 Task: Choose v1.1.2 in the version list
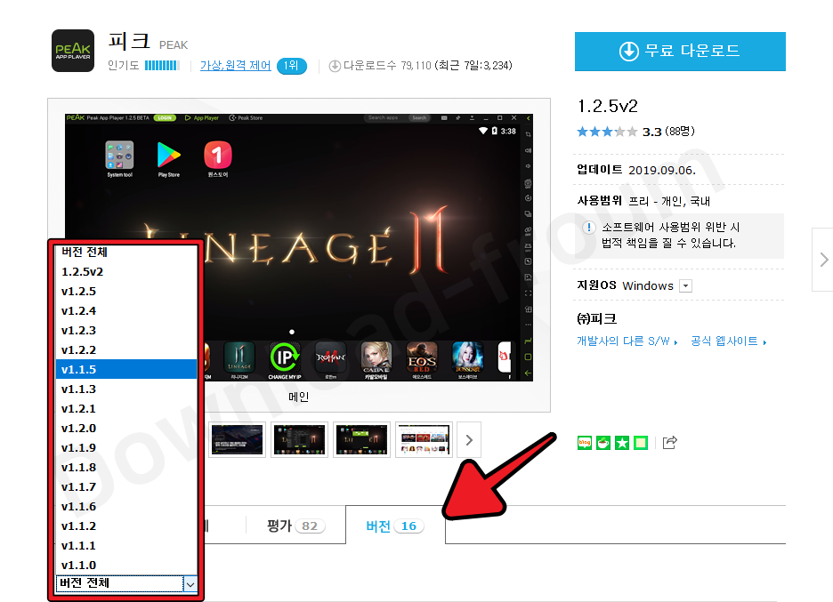[125, 526]
